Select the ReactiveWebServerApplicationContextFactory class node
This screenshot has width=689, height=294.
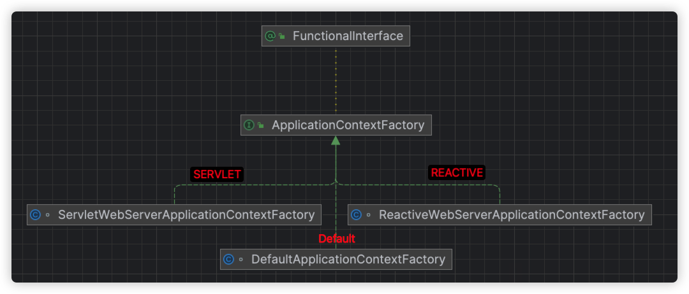click(500, 214)
